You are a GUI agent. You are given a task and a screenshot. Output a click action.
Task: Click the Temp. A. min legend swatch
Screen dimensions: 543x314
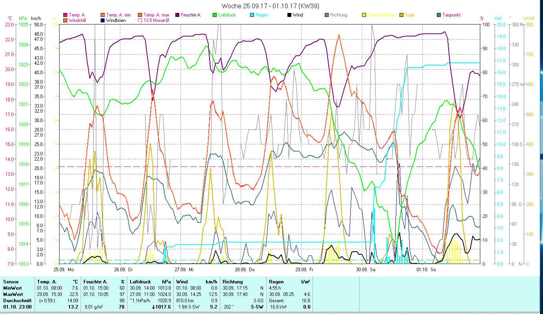[103, 15]
